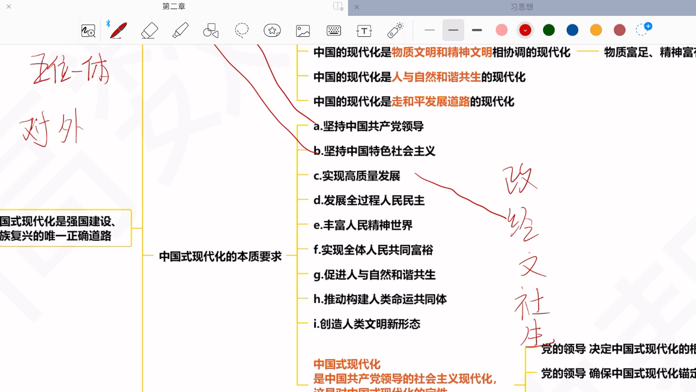This screenshot has height=392, width=696.
Task: Pick the pink pen color
Action: [502, 30]
